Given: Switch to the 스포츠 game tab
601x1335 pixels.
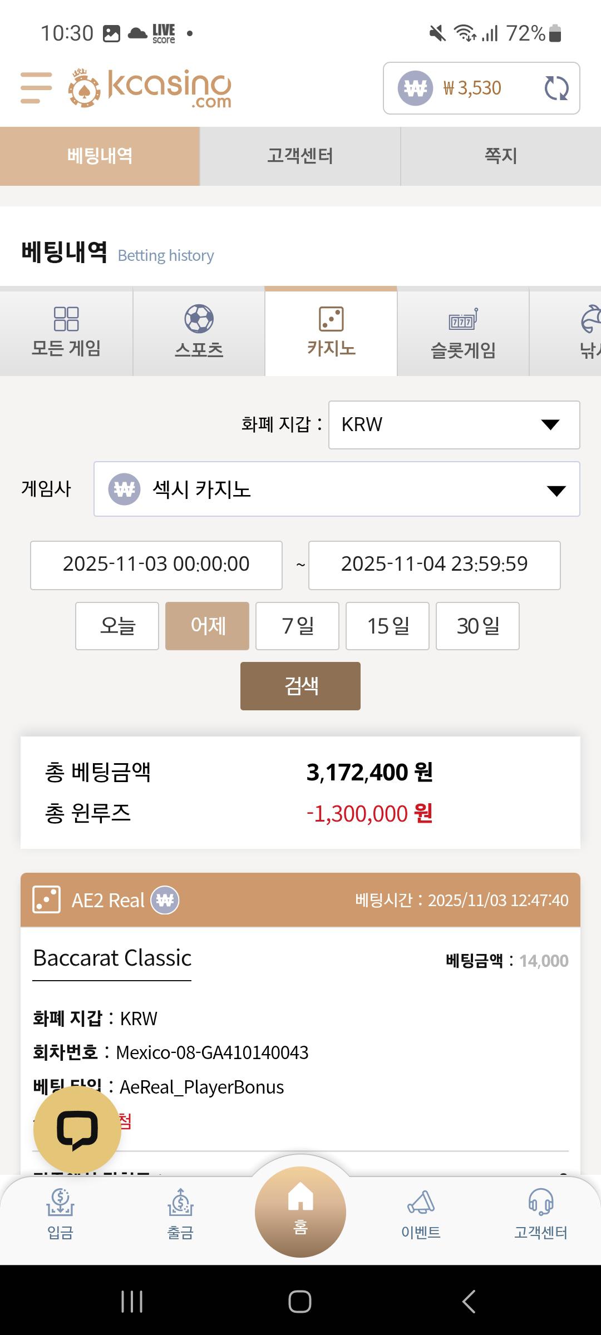Looking at the screenshot, I should click(199, 332).
